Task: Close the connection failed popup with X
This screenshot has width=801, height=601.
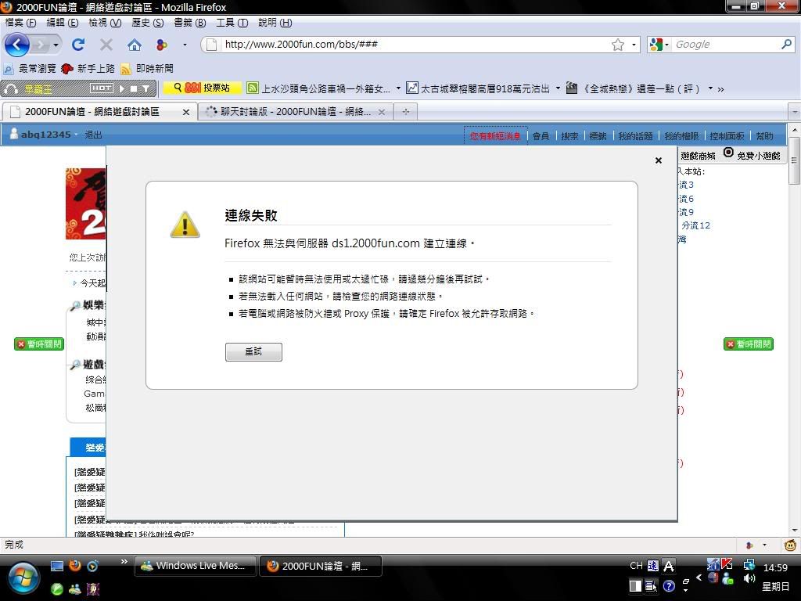Action: pyautogui.click(x=658, y=160)
